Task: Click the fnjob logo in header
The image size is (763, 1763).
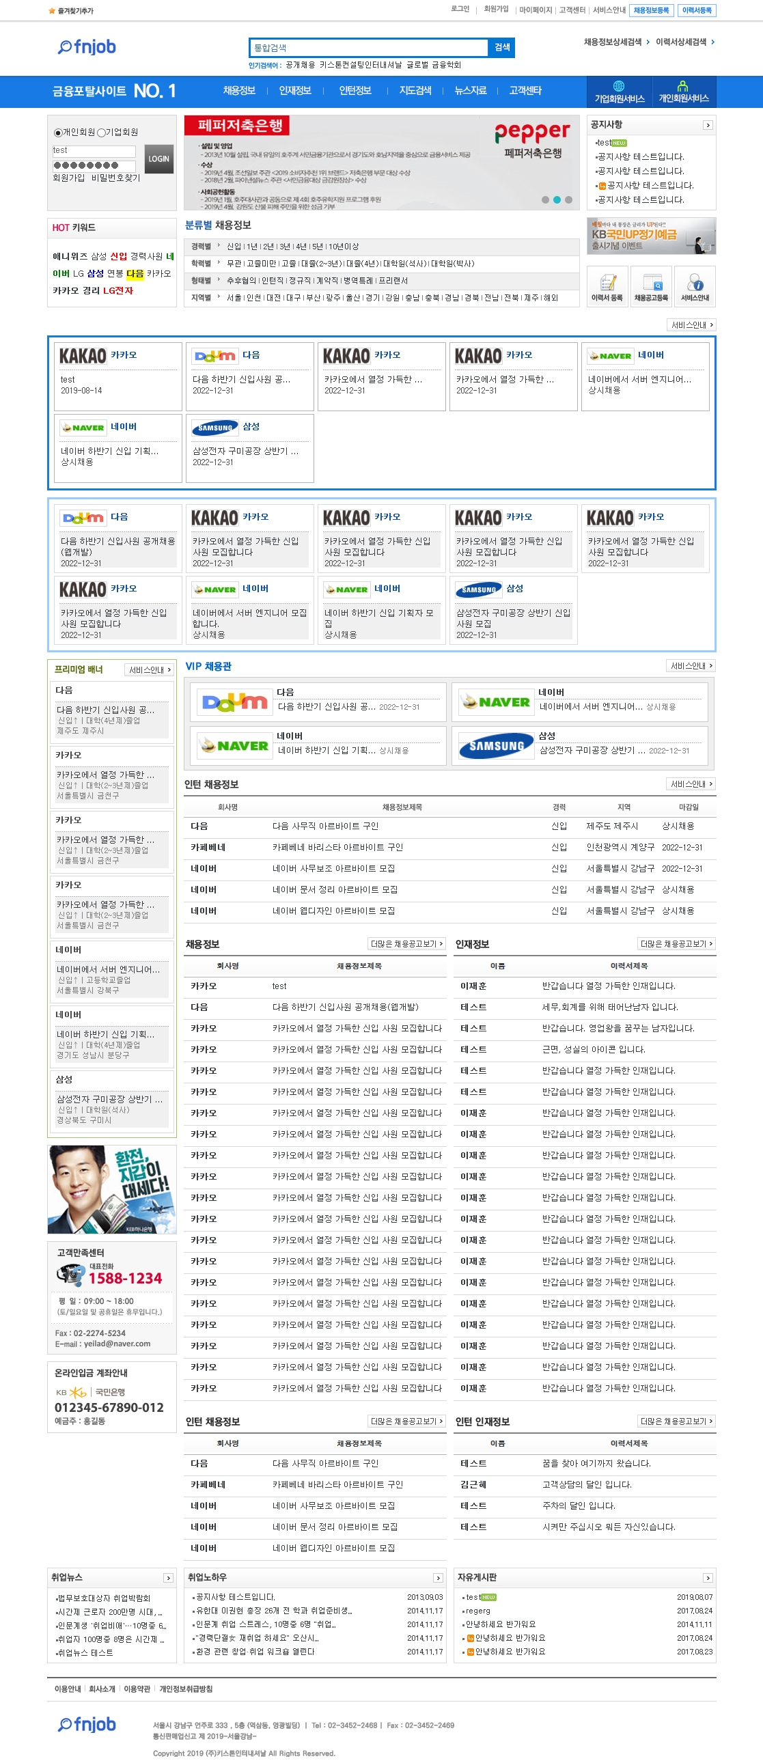Action: 87,46
